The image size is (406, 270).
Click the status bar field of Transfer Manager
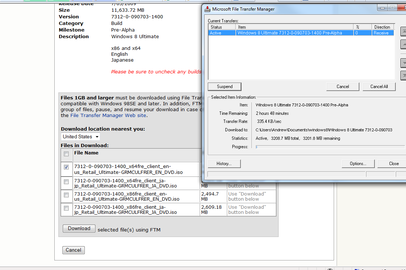coord(286,174)
